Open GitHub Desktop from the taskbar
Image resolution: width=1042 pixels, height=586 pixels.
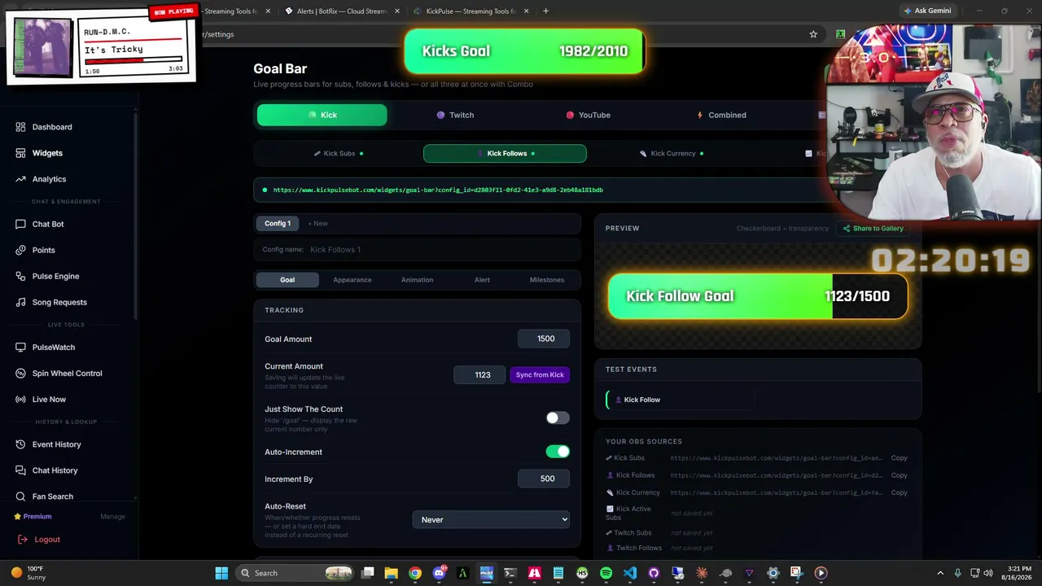point(654,573)
